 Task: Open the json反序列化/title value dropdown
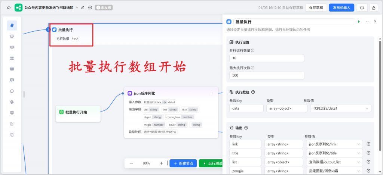(334, 153)
